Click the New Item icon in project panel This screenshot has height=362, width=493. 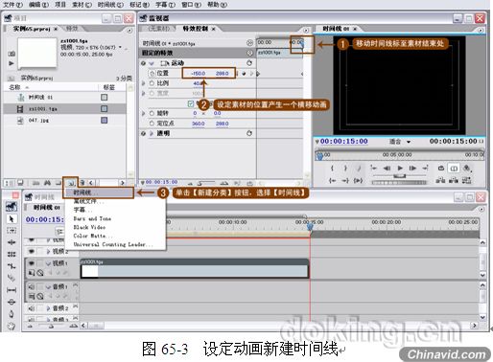point(71,183)
